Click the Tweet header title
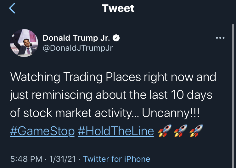The height and width of the screenshot is (168, 236). 118,8
